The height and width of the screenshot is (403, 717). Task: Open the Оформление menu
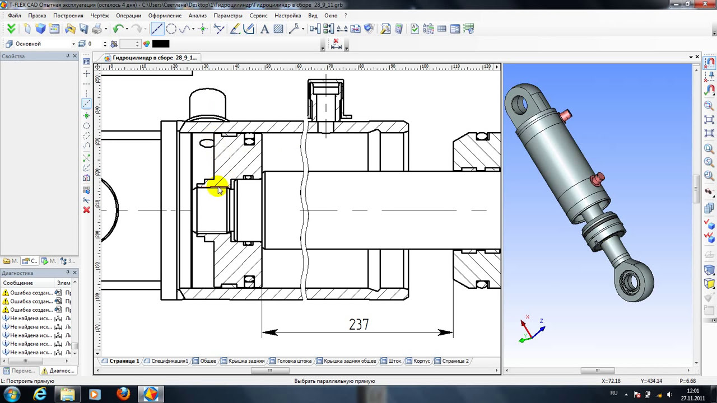[166, 16]
